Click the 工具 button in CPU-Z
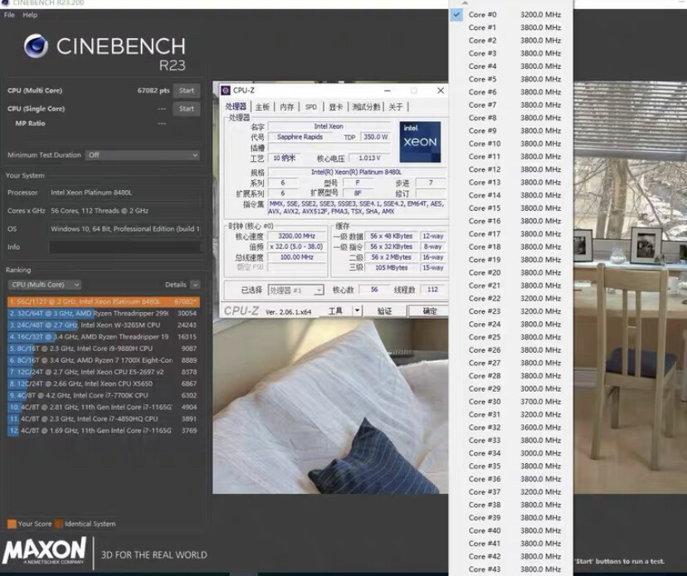The width and height of the screenshot is (687, 576). click(336, 310)
